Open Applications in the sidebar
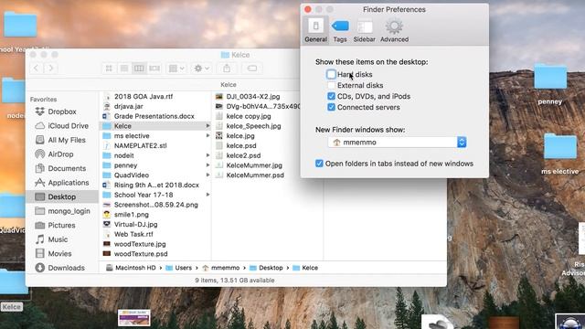 (x=62, y=183)
